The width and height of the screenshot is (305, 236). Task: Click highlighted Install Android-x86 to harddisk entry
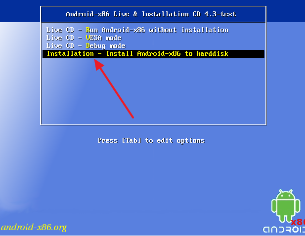point(153,54)
